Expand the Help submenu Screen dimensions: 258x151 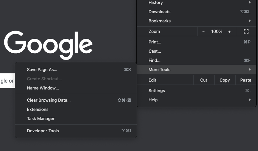pos(197,100)
